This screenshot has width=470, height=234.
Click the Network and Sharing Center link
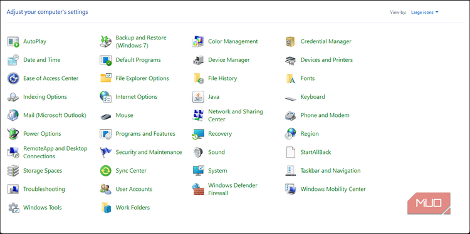(x=235, y=116)
